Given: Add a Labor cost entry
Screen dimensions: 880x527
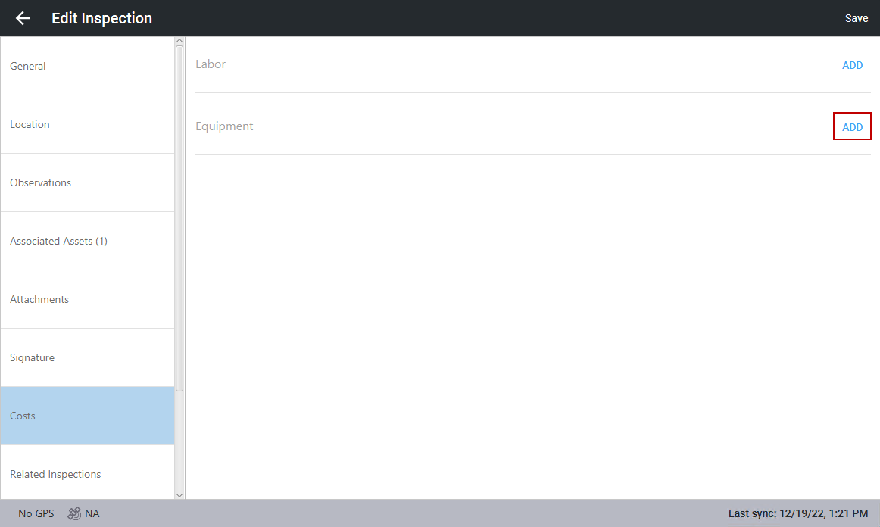Looking at the screenshot, I should tap(852, 65).
